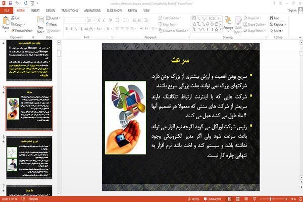Select slide 5 thumbnail in panel
The width and height of the screenshot is (303, 202).
click(x=29, y=109)
